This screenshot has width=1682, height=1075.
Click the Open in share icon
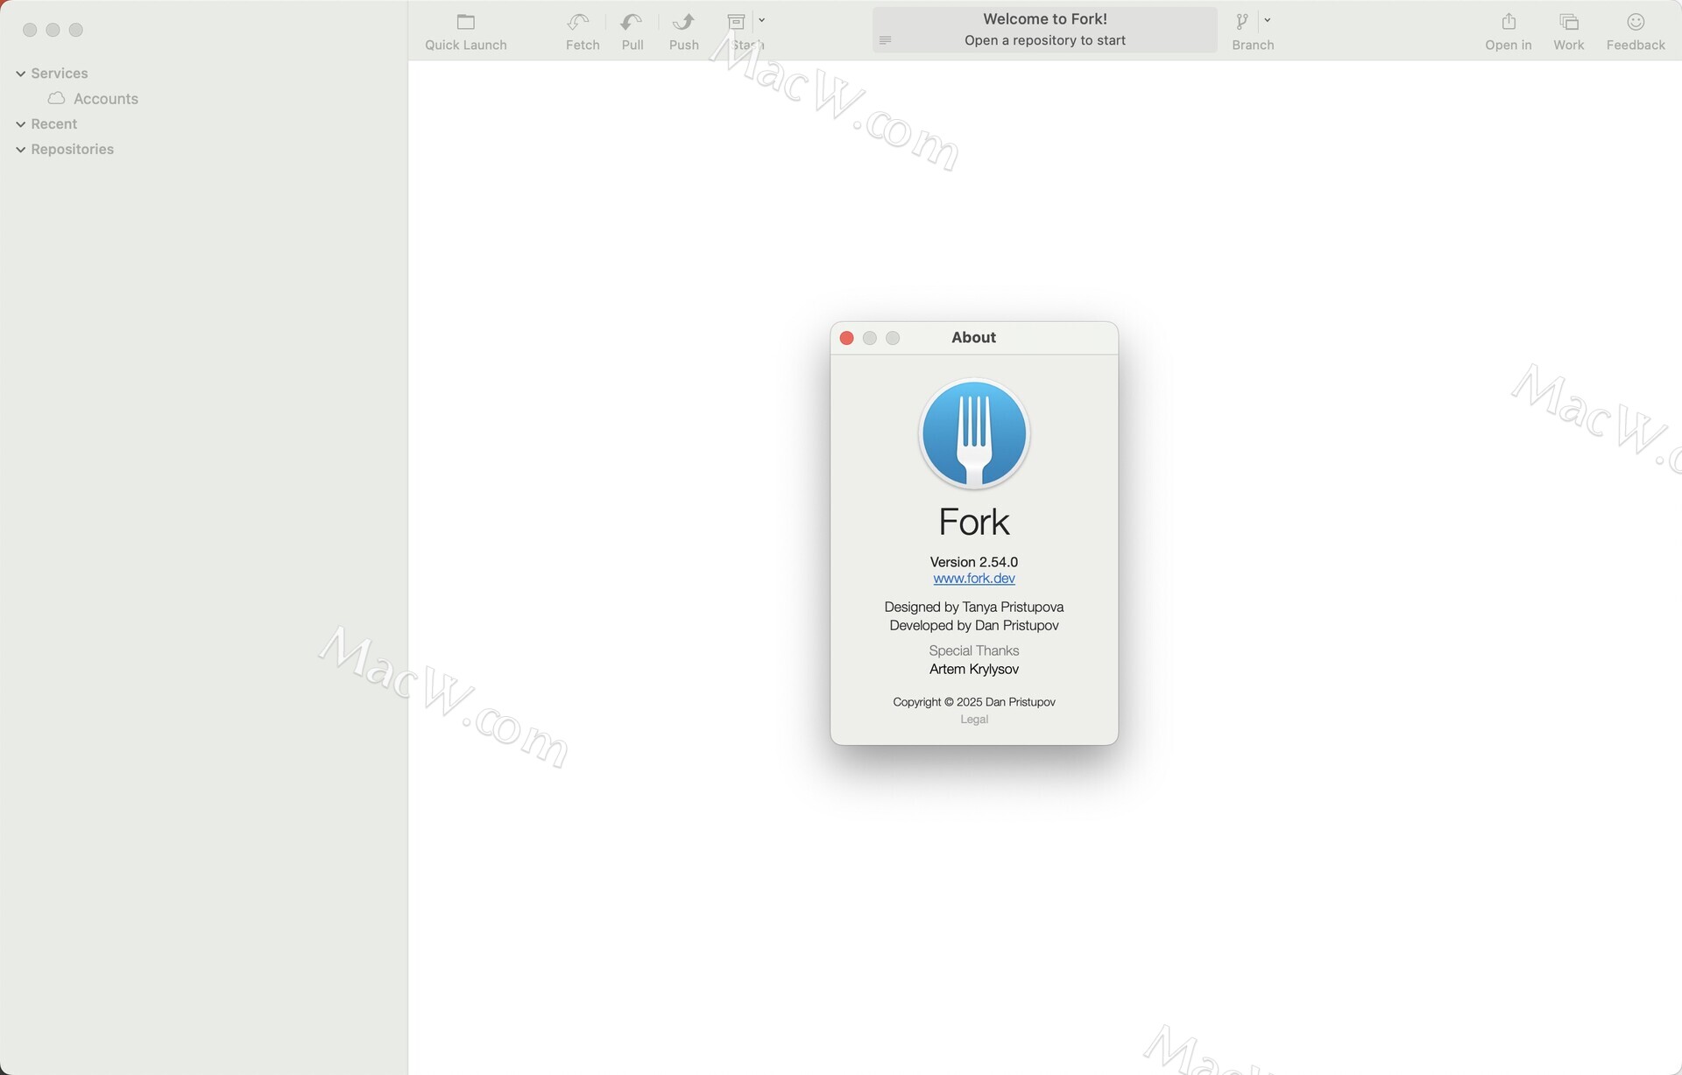click(1509, 22)
